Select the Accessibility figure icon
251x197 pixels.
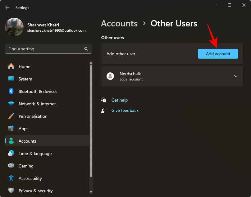[11, 178]
